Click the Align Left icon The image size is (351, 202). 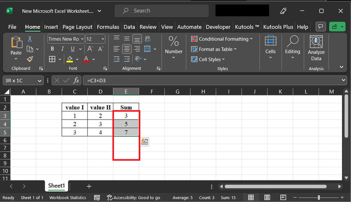116,49
